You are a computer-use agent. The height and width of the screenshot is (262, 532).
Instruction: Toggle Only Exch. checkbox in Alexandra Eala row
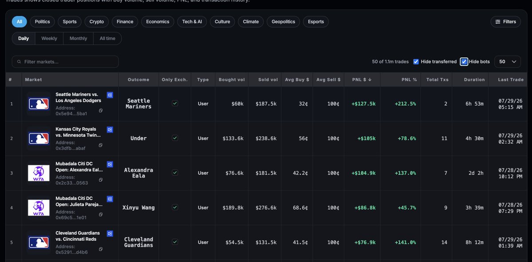(x=175, y=173)
